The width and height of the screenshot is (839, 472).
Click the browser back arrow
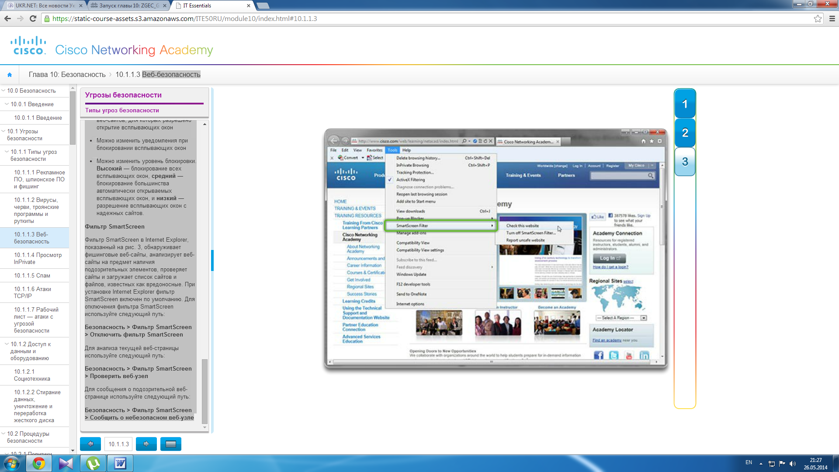pos(7,18)
